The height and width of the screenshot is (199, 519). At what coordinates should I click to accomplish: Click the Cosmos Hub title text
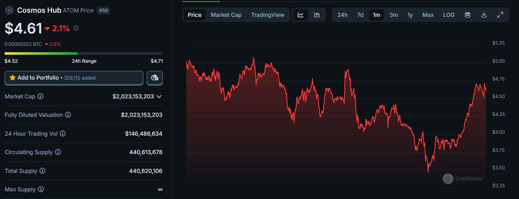(39, 10)
